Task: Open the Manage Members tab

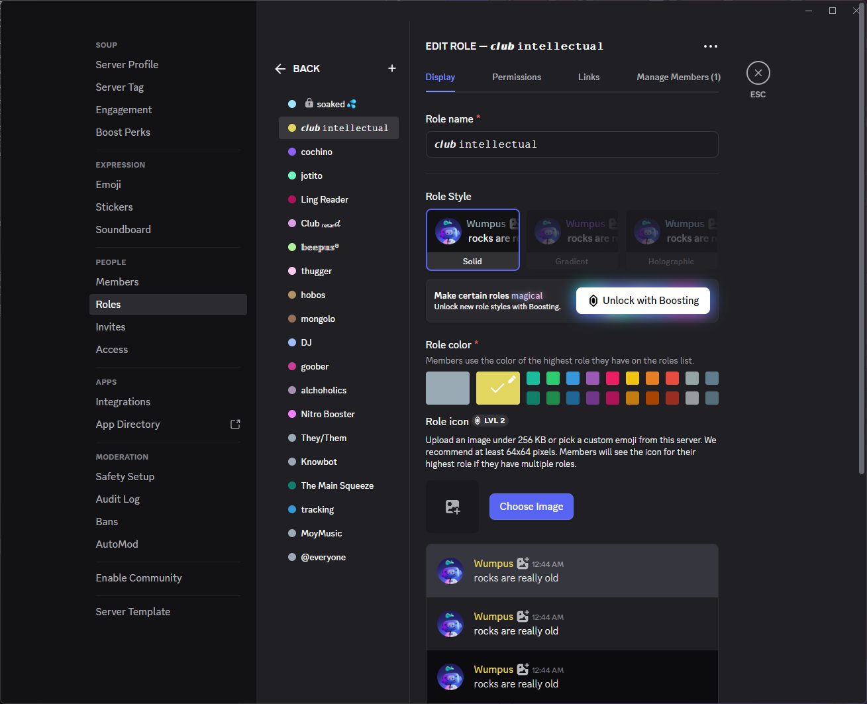Action: [x=678, y=77]
